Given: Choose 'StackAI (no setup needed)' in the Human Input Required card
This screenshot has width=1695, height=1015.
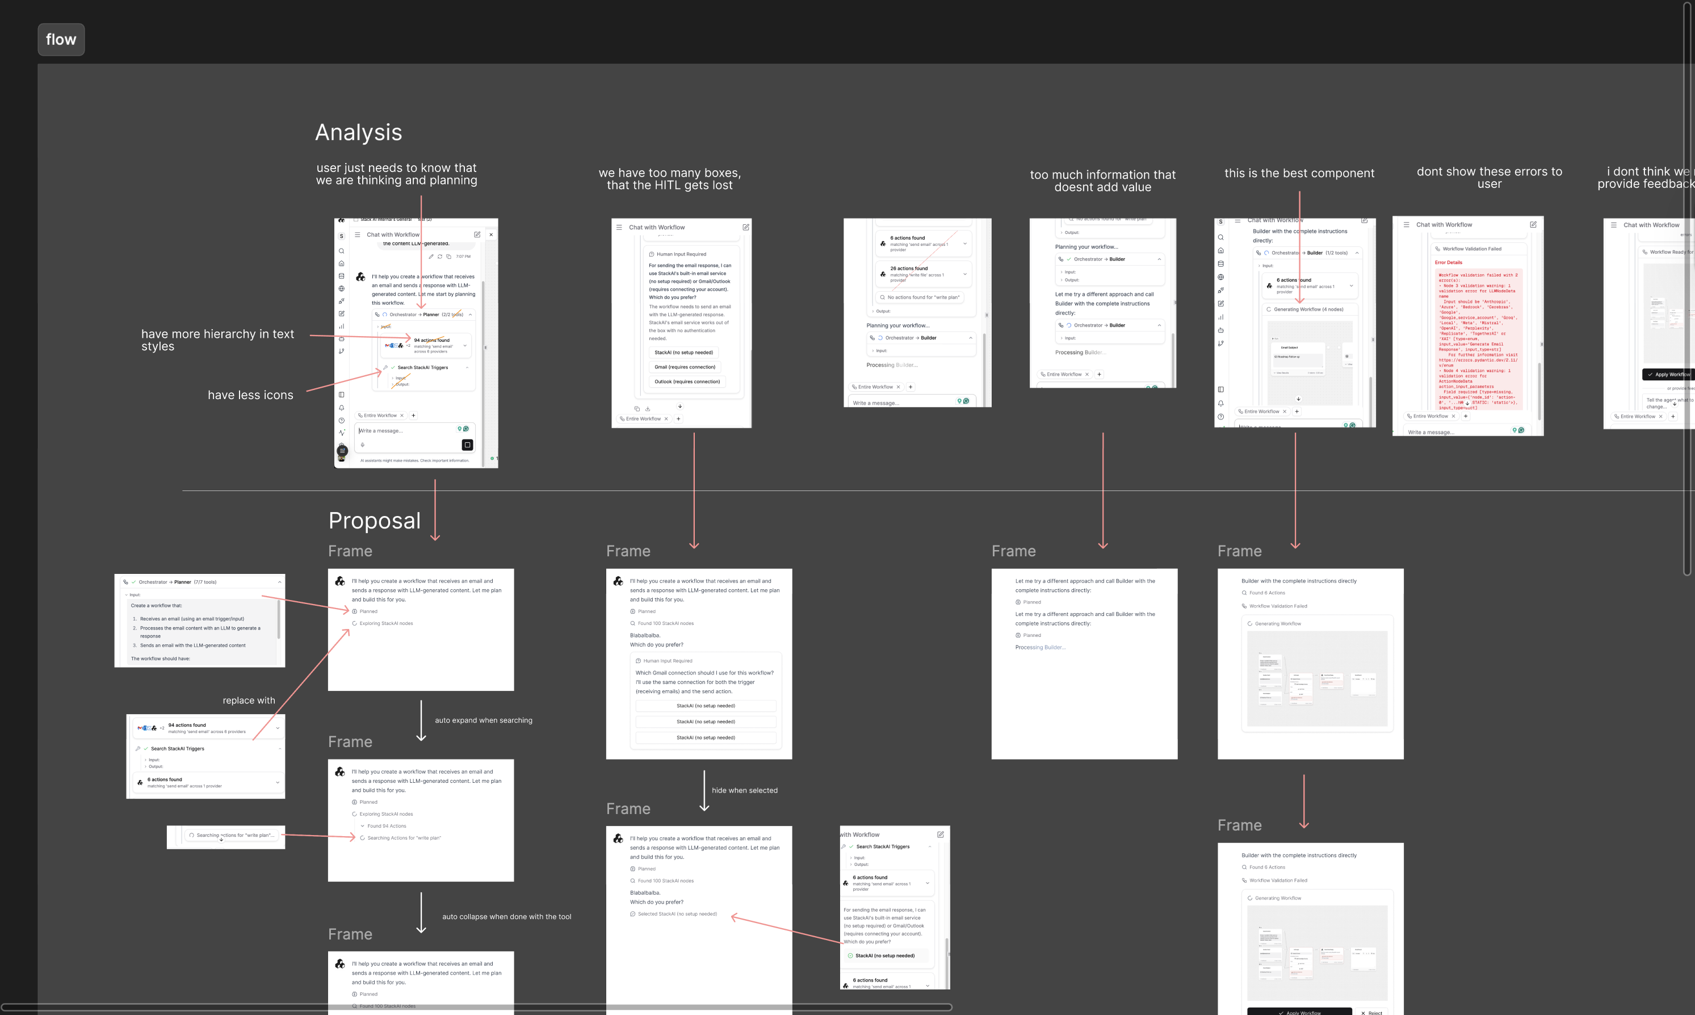Looking at the screenshot, I should pos(683,352).
